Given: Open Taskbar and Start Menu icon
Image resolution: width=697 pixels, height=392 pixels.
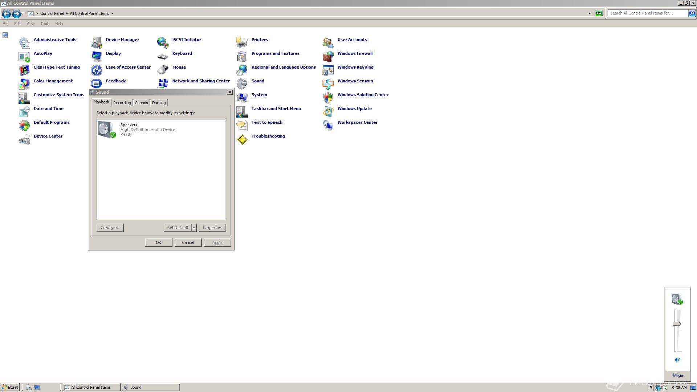Looking at the screenshot, I should 242,112.
